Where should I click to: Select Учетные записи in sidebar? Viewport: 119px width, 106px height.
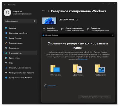click(20, 53)
